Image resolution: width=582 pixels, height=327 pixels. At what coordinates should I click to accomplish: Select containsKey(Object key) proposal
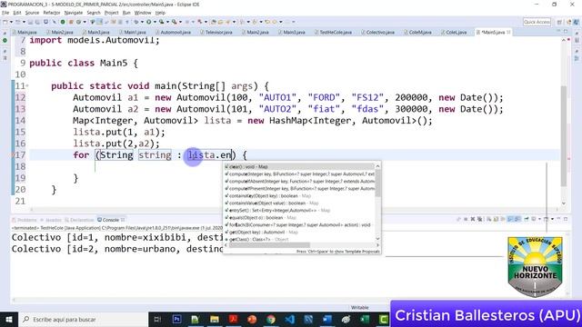pos(299,196)
